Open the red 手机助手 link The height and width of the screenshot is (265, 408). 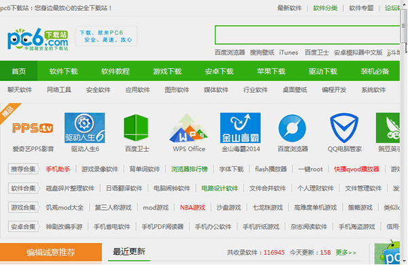[58, 169]
